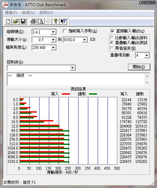Click write value 174740 in results

(x=125, y=122)
